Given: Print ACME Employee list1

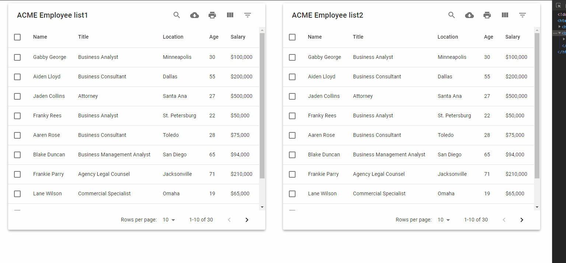Looking at the screenshot, I should click(x=212, y=15).
